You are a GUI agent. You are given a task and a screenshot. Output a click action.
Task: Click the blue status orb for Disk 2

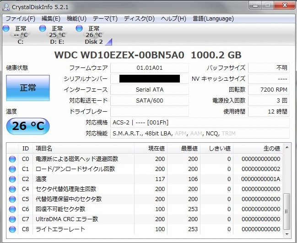79,28
